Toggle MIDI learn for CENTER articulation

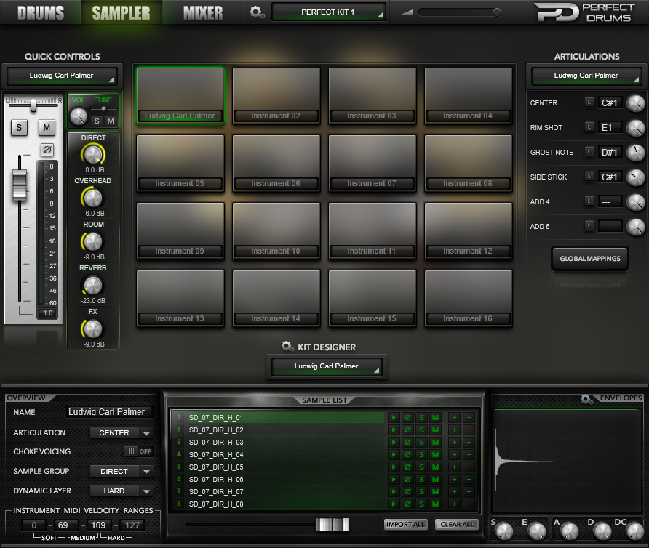(x=589, y=102)
